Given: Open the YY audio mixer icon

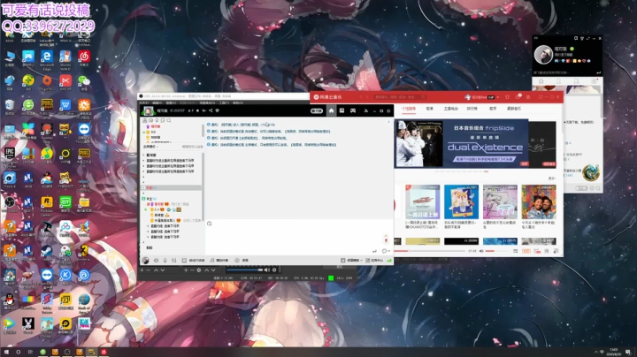Looking at the screenshot, I should [x=174, y=260].
